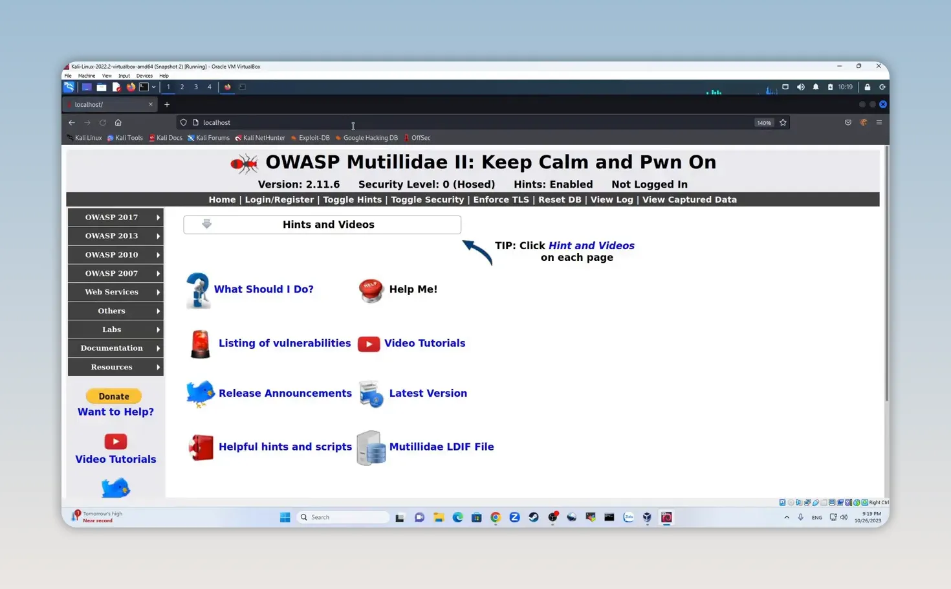This screenshot has width=951, height=589.
Task: Expand the OWASP 2010 menu
Action: point(115,255)
